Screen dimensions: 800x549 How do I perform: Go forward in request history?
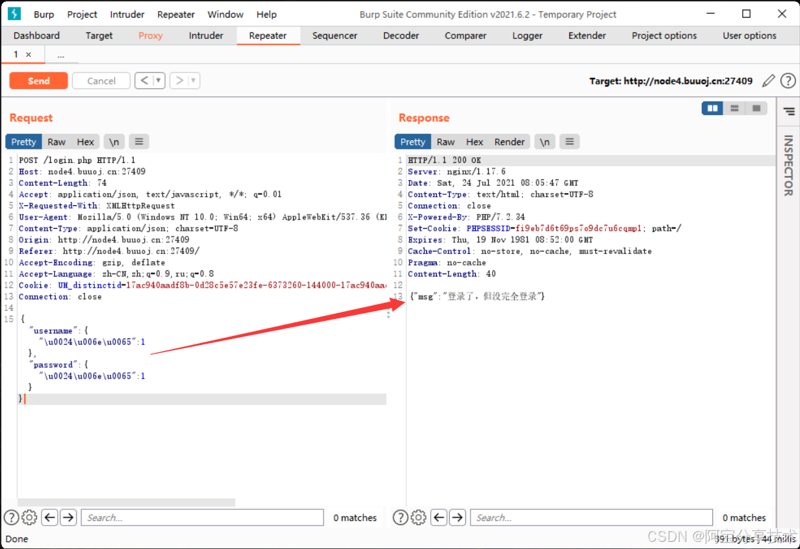179,81
